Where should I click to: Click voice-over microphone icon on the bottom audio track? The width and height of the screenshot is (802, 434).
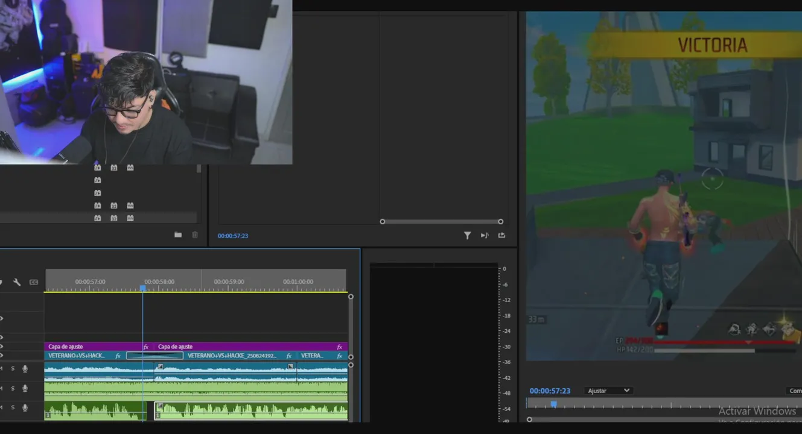[x=25, y=408]
